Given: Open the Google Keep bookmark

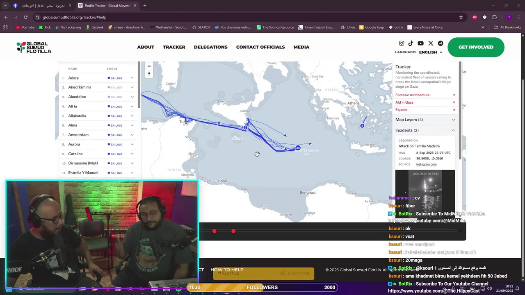Looking at the screenshot, I should [x=371, y=27].
